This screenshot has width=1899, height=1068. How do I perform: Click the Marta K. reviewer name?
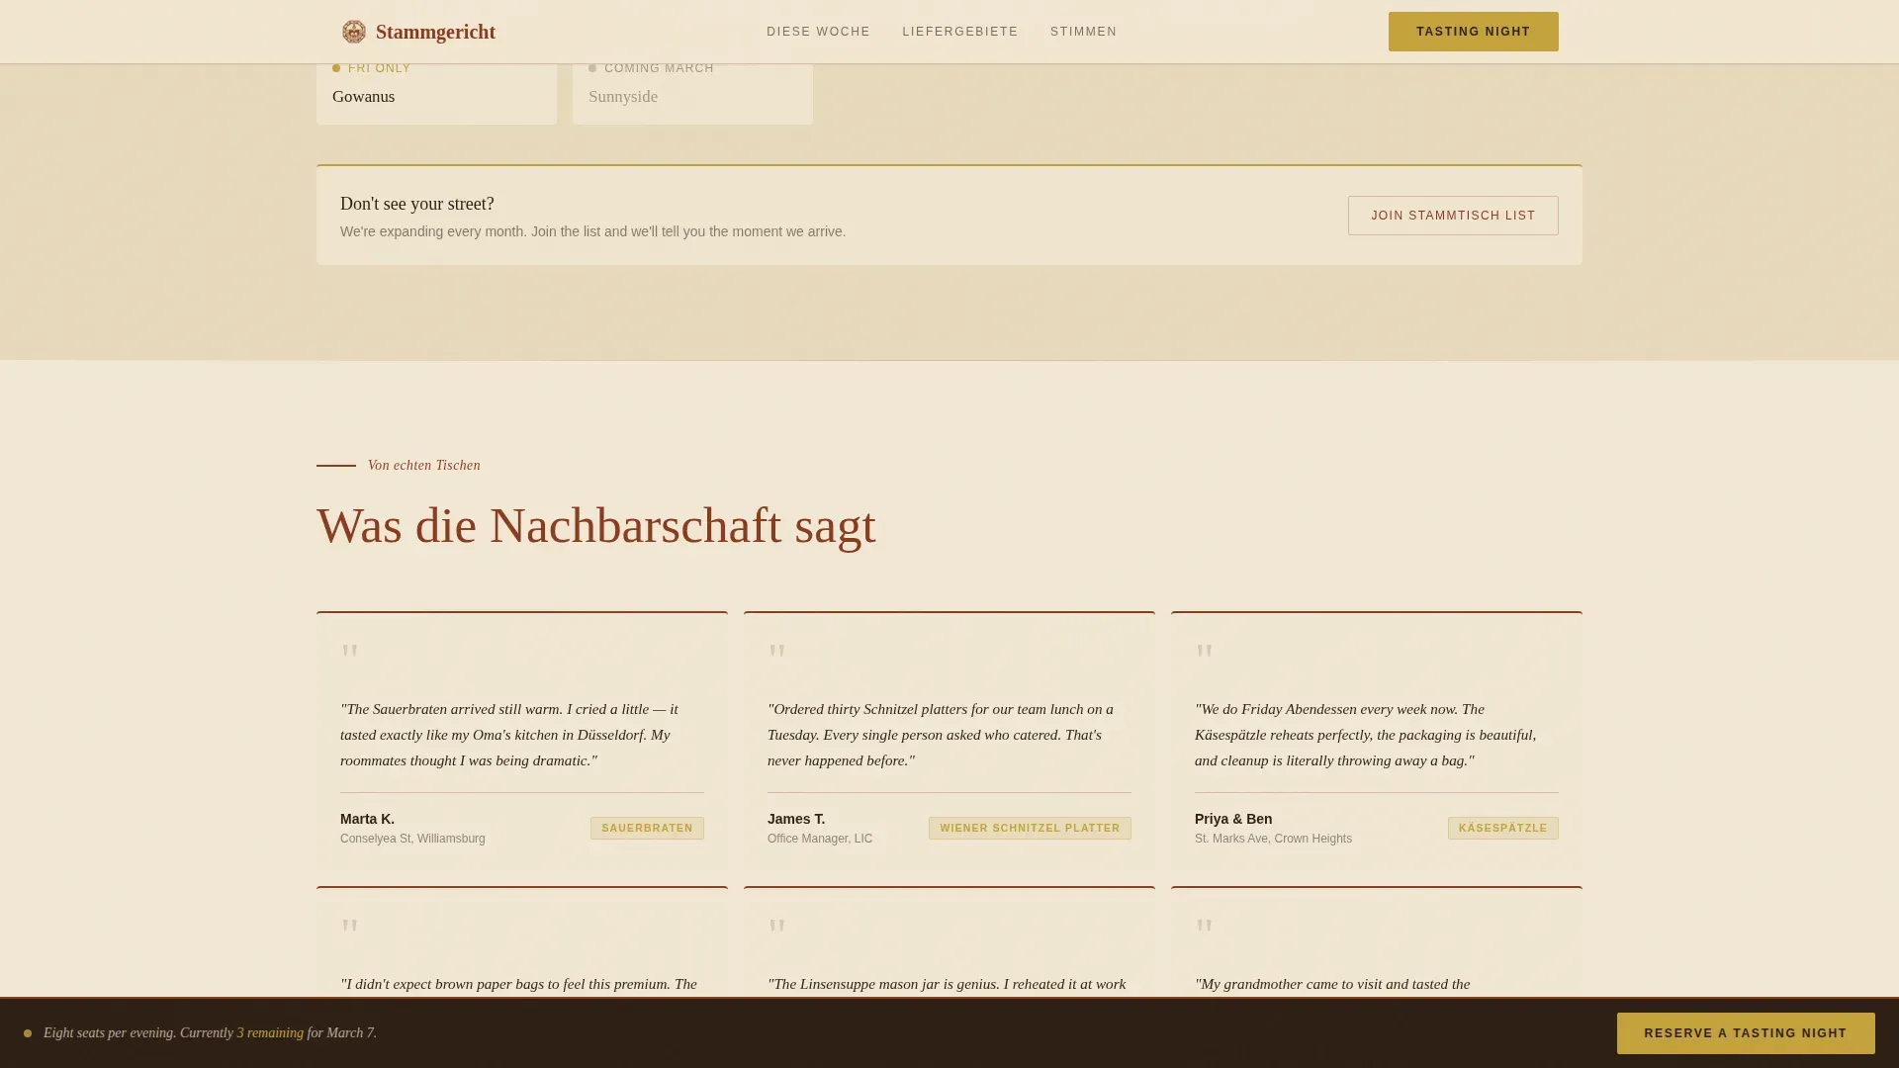[367, 819]
